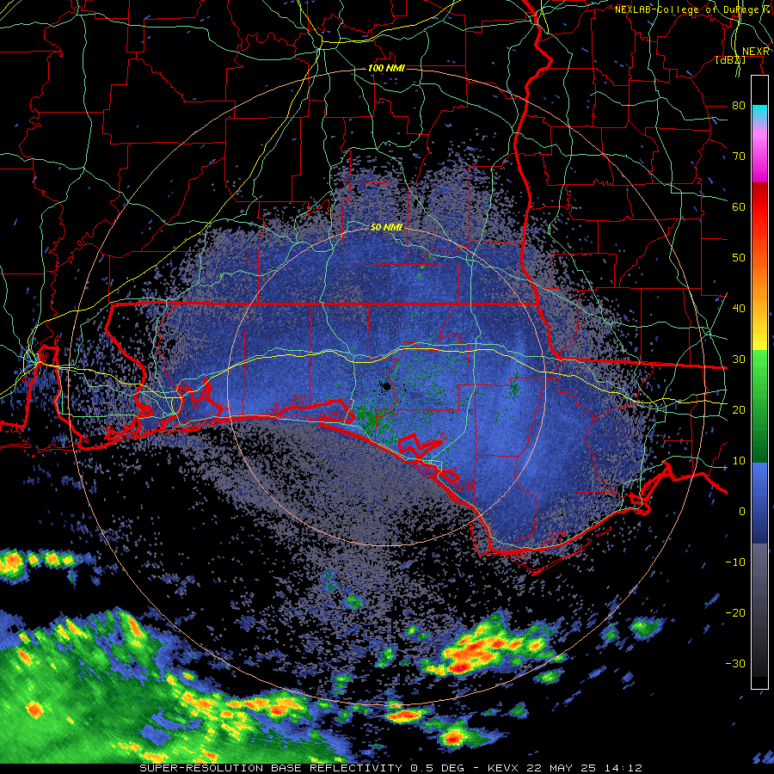Click the 80 value on the dBZ scale
The image size is (774, 774).
[x=739, y=105]
